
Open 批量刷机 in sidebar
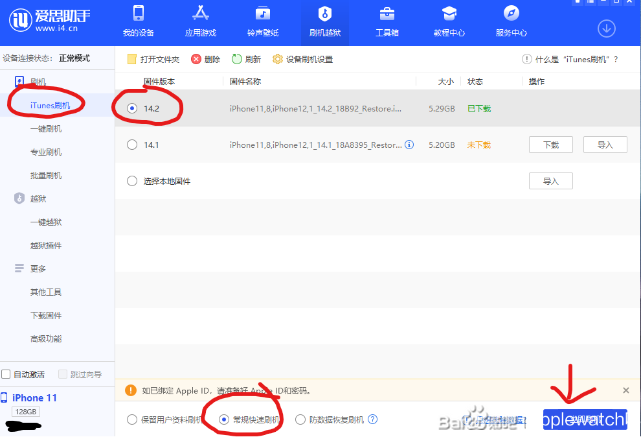[x=46, y=176]
